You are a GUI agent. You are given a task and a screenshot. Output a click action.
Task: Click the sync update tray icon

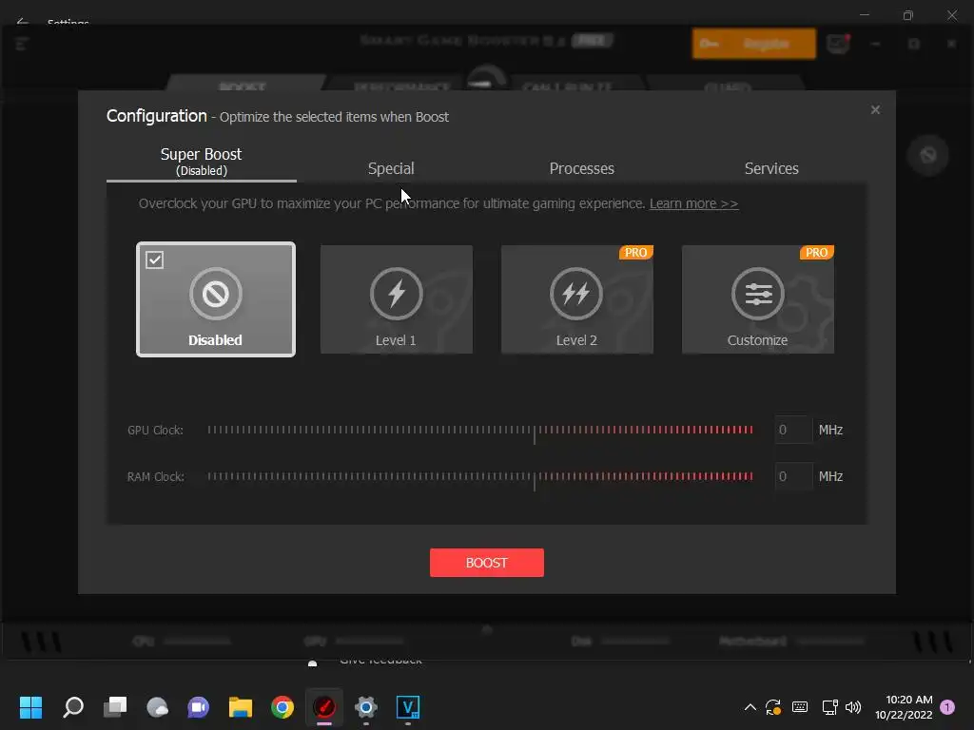coord(773,707)
